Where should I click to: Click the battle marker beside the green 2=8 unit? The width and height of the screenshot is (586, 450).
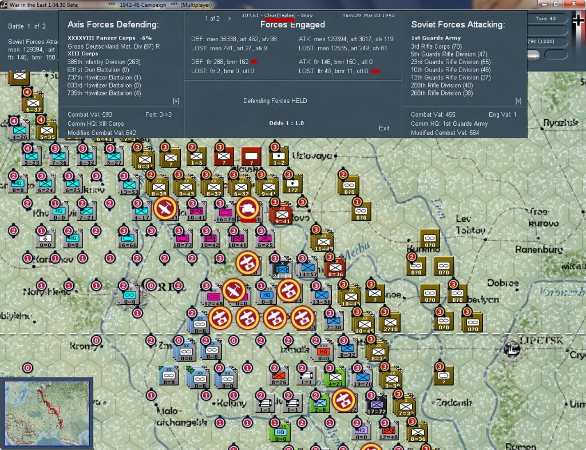coord(343,400)
